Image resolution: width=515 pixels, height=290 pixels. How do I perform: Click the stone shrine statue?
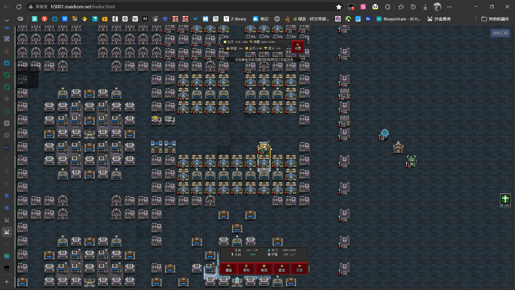[398, 147]
